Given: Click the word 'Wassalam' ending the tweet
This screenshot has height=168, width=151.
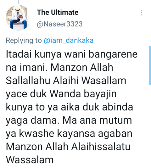Looking at the screenshot, I should coord(30,160).
